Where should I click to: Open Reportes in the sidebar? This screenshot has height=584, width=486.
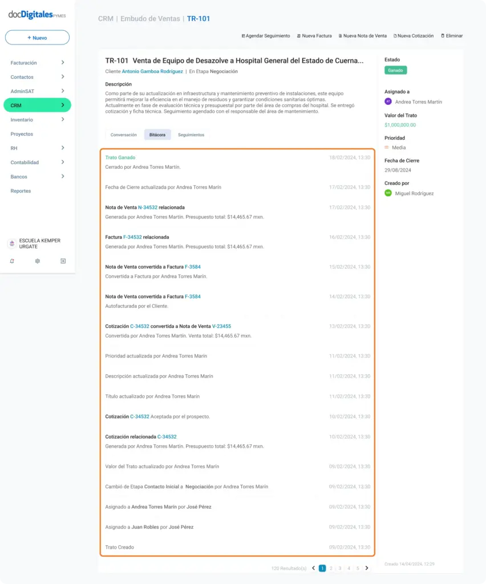click(21, 190)
